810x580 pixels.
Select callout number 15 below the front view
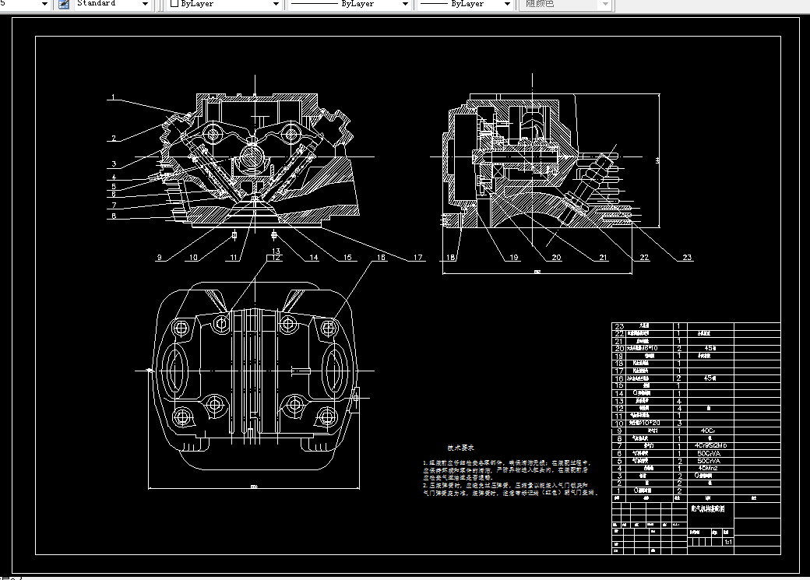click(347, 257)
